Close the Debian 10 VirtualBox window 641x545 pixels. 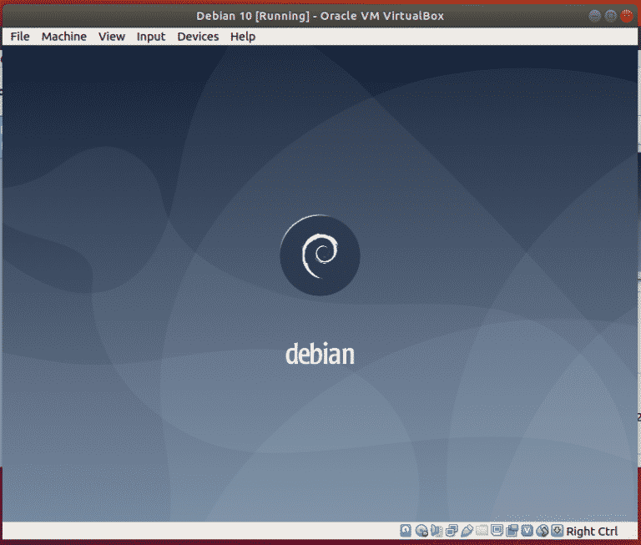(x=626, y=16)
